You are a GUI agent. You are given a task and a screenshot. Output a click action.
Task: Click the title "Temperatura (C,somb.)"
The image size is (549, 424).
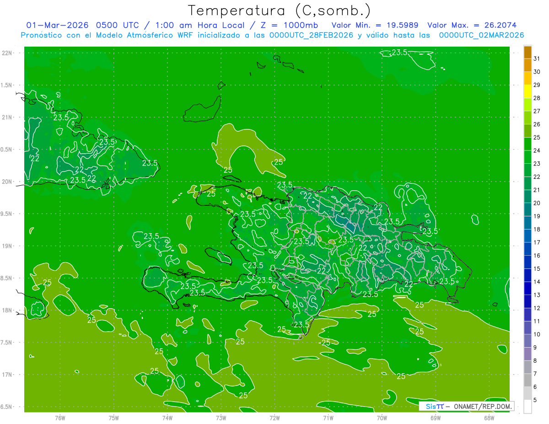(280, 11)
